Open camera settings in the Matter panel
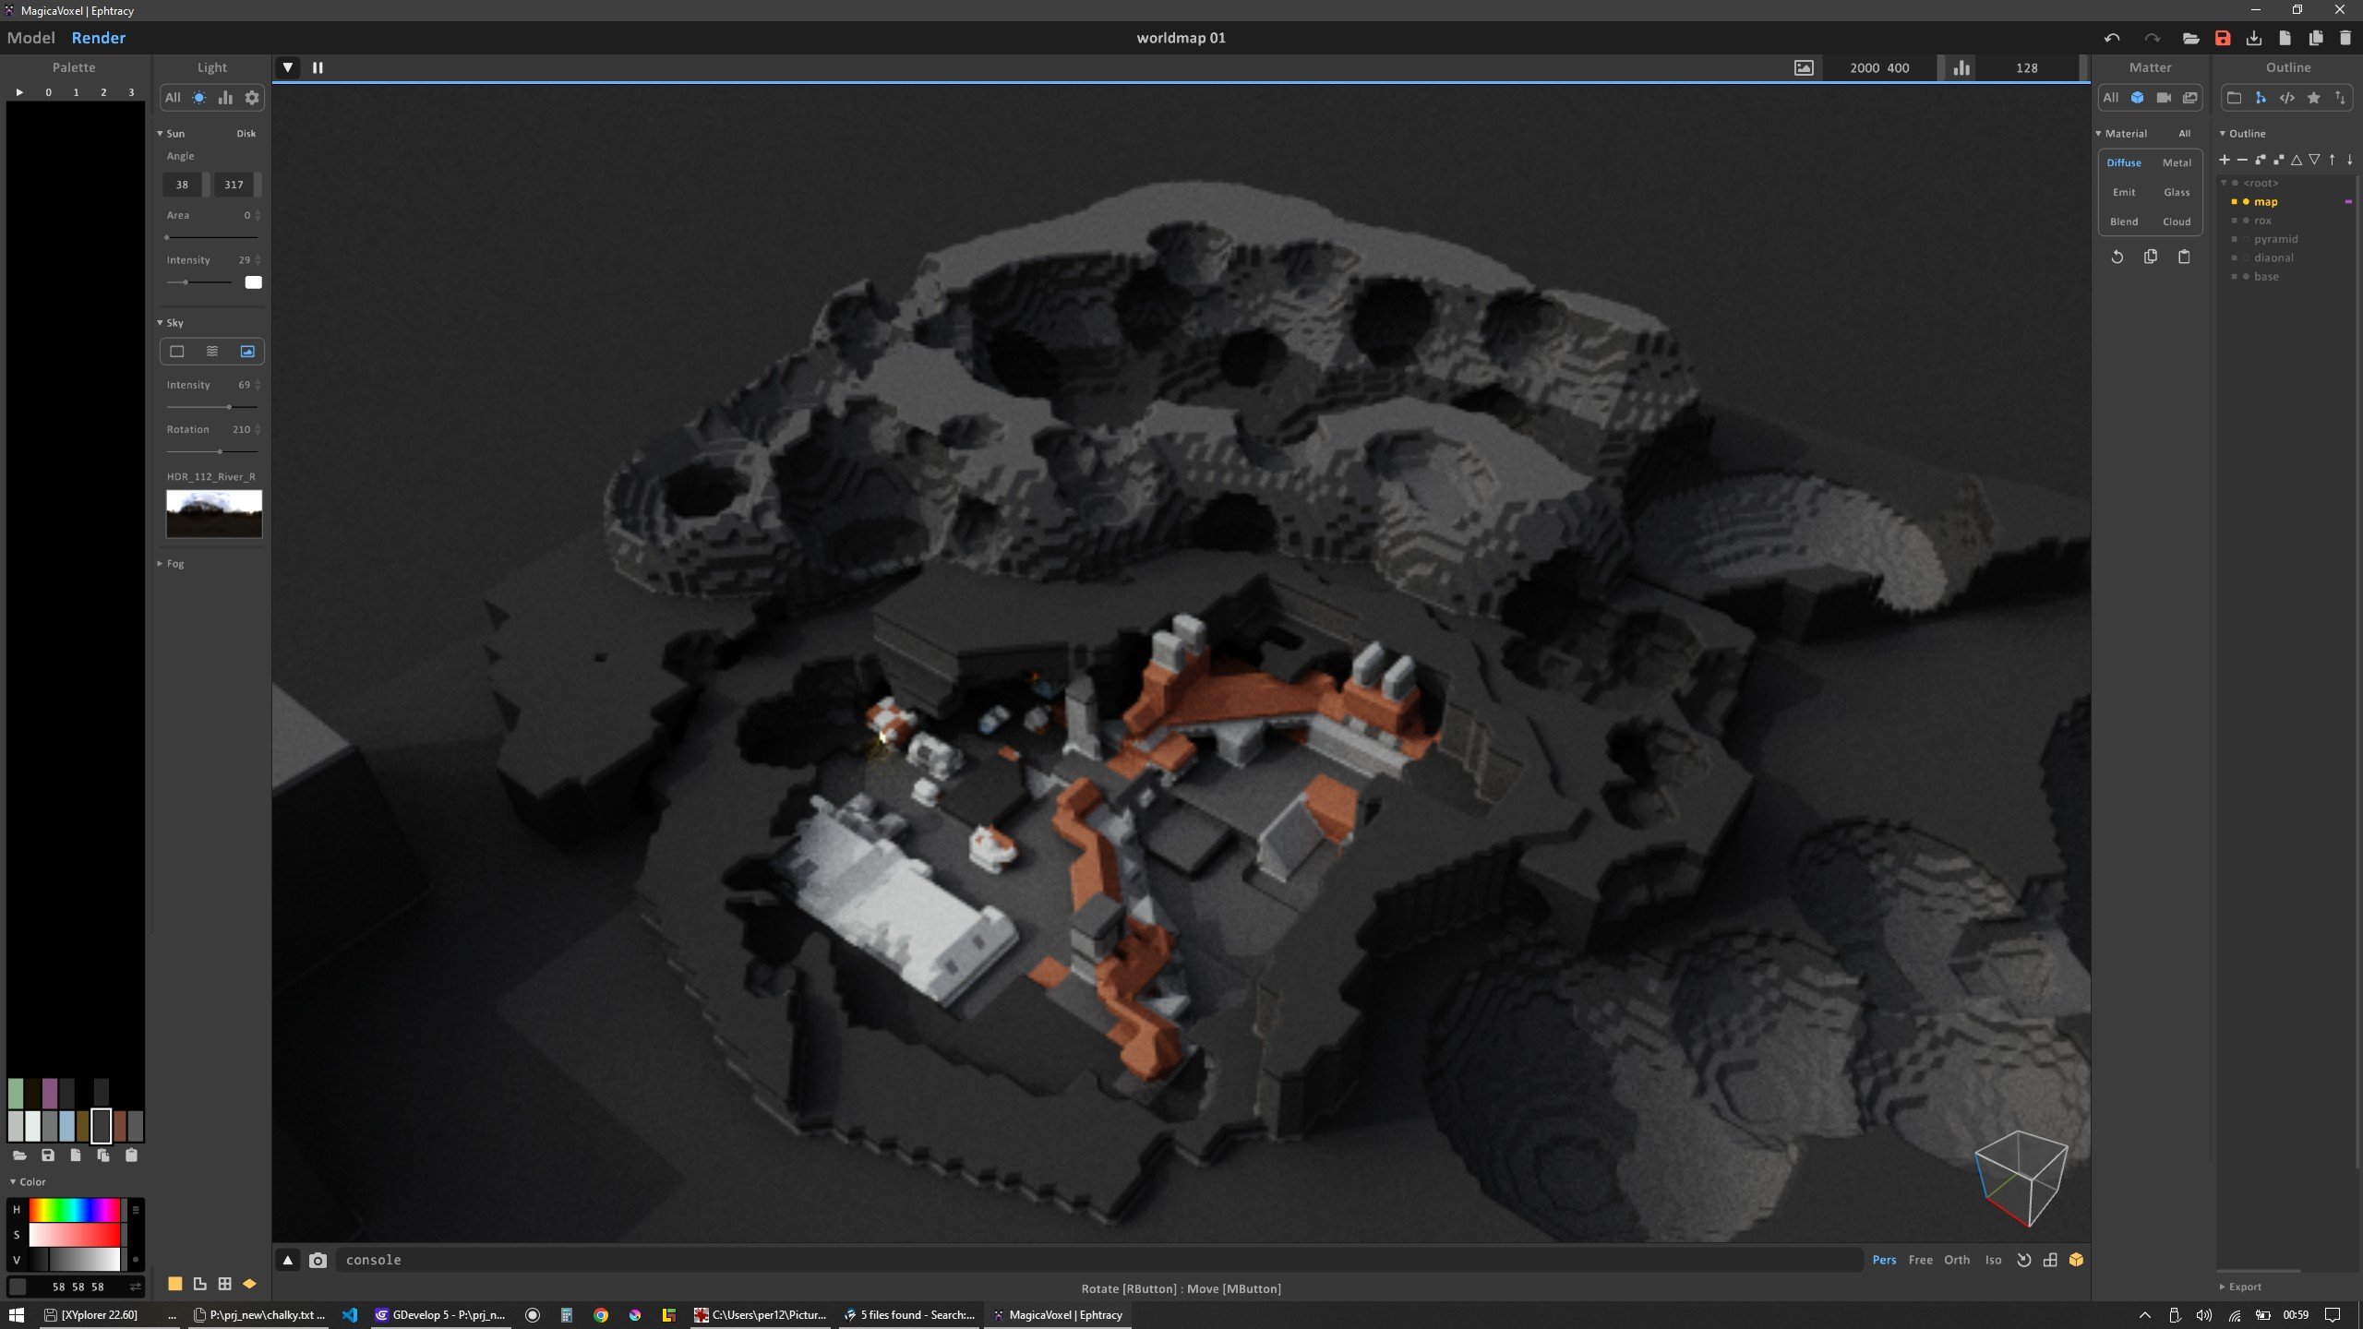 pos(2164,98)
